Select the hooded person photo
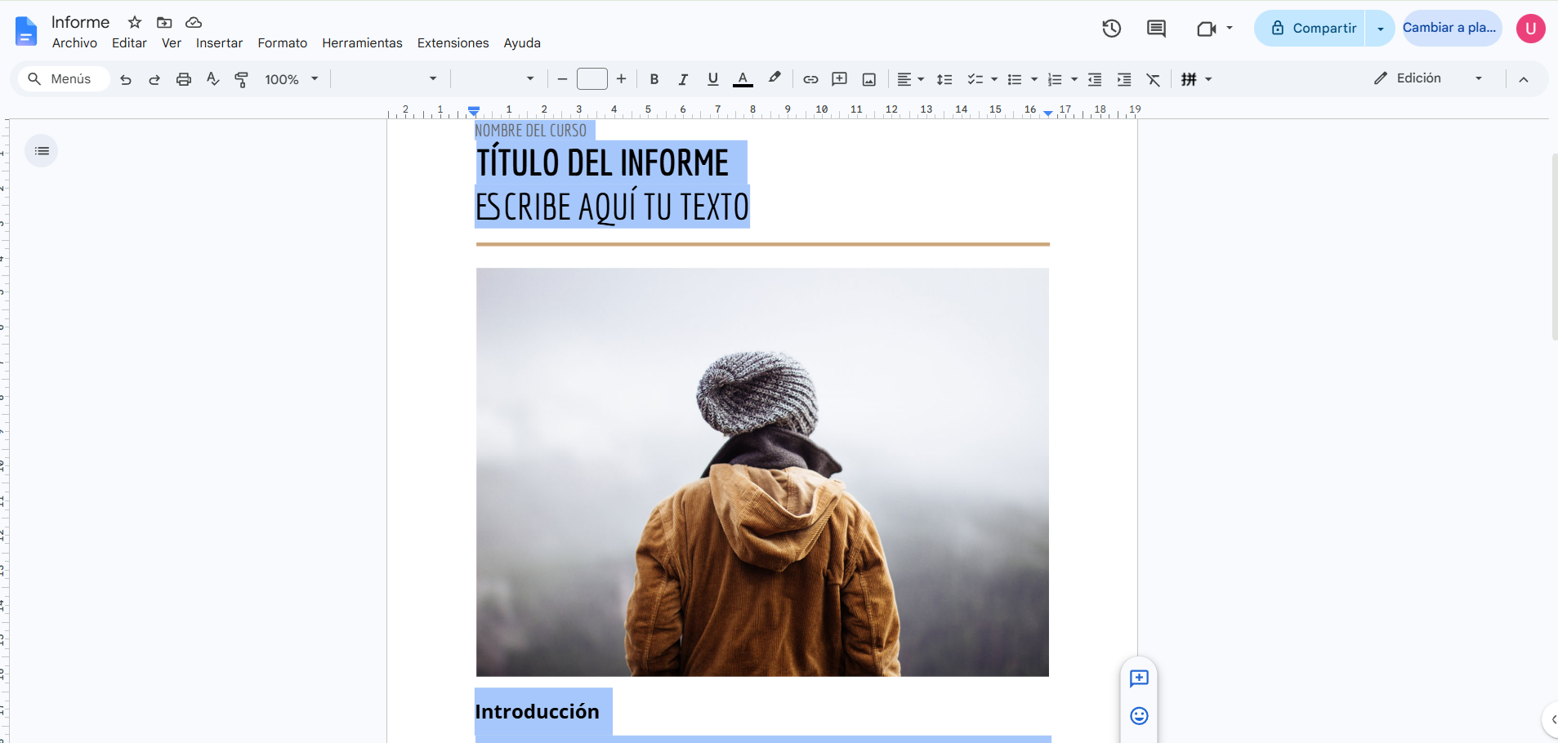 (x=762, y=472)
